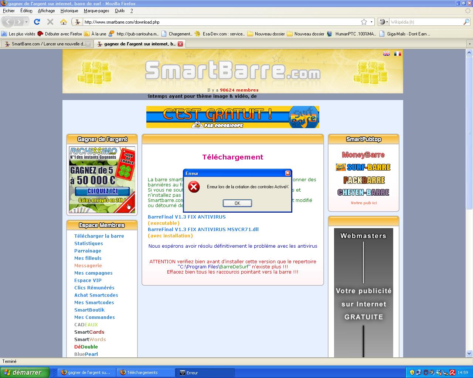The width and height of the screenshot is (473, 378).
Task: Open the 'Giga-Mails - Dont Earn' bookmark
Action: pyautogui.click(x=405, y=34)
